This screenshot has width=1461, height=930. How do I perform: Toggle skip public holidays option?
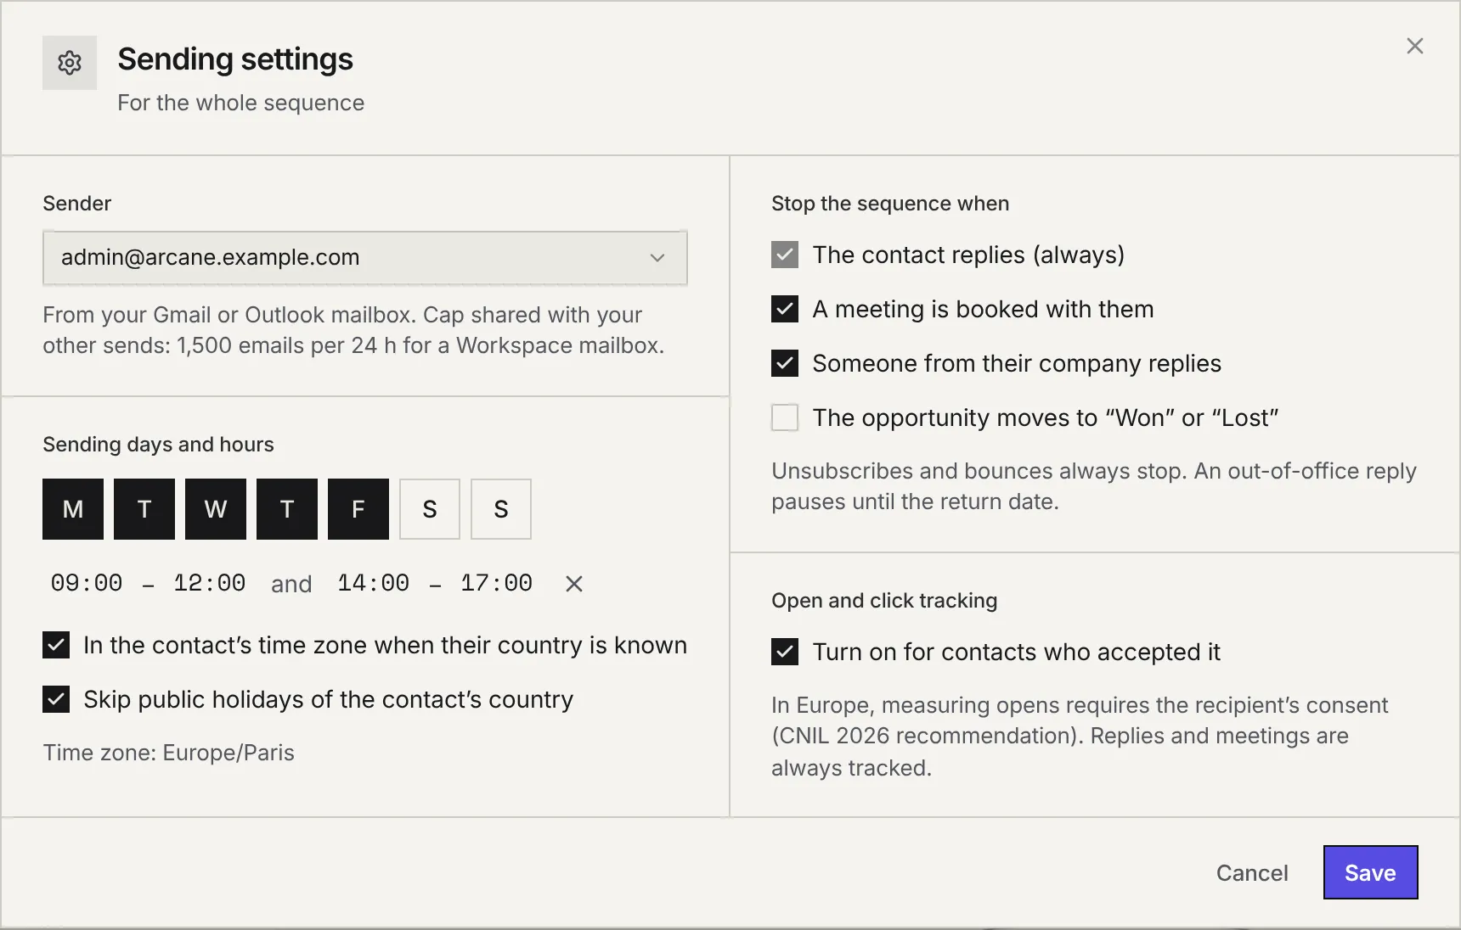(56, 699)
